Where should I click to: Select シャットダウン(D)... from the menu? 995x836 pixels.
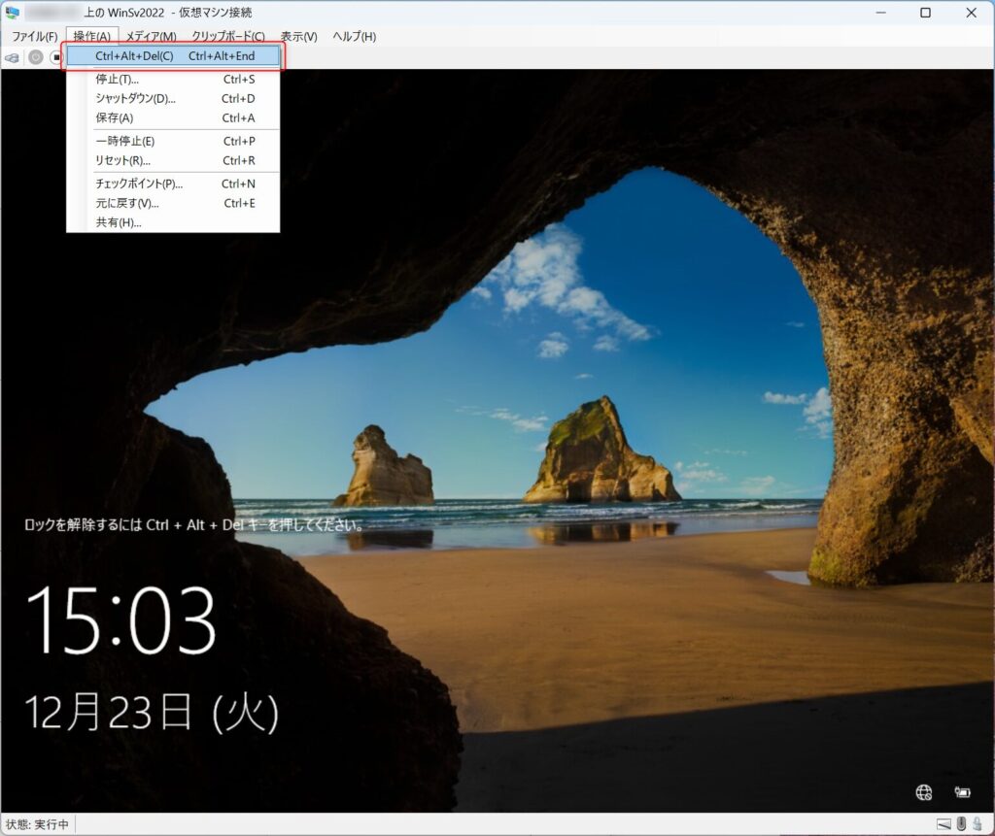tap(135, 99)
